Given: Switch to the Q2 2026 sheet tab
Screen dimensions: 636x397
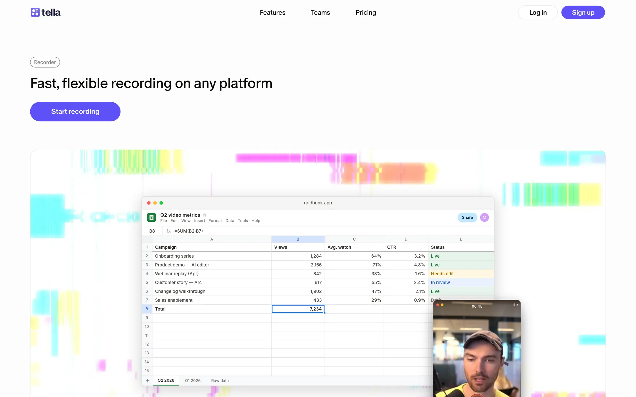Looking at the screenshot, I should point(166,380).
